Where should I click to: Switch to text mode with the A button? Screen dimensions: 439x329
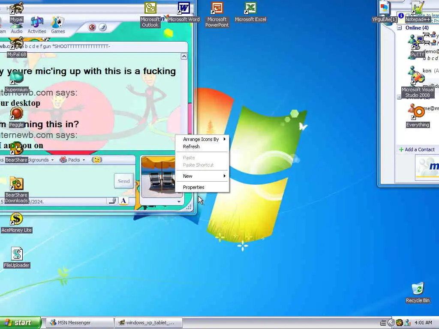[123, 200]
